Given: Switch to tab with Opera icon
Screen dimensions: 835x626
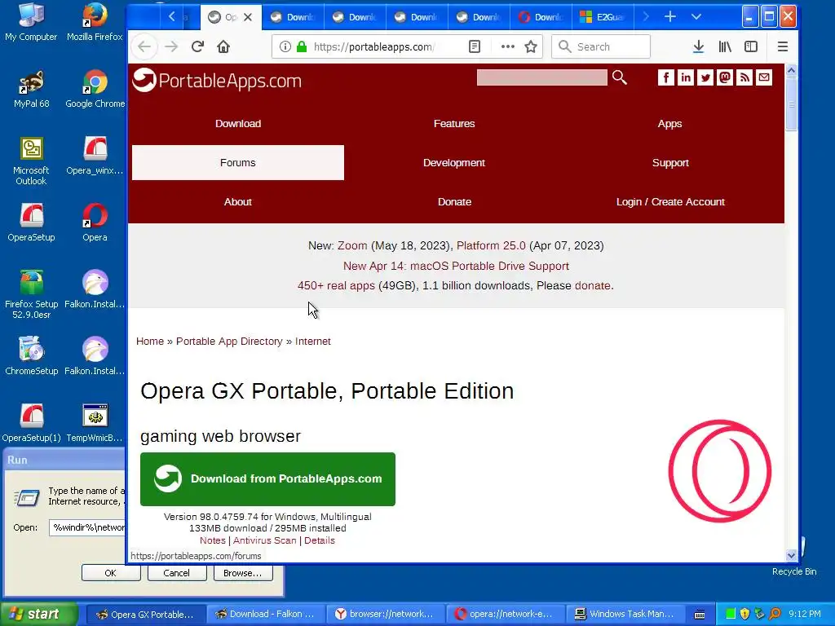Looking at the screenshot, I should pyautogui.click(x=541, y=17).
